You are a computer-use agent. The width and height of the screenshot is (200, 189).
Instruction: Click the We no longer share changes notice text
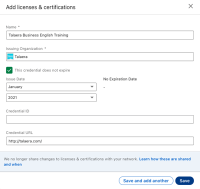71,159
